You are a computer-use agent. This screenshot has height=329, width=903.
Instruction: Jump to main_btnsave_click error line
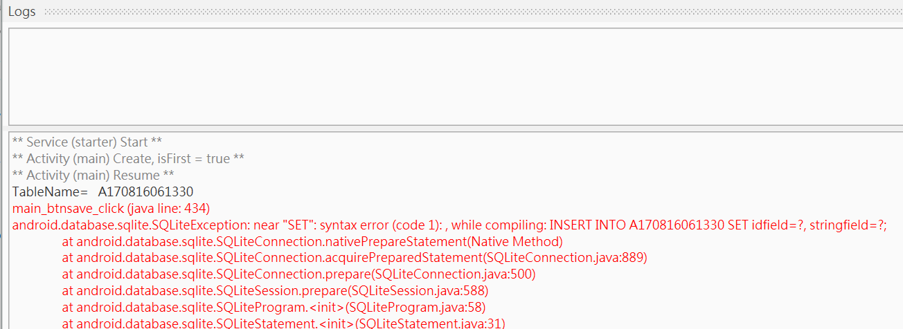pos(69,209)
